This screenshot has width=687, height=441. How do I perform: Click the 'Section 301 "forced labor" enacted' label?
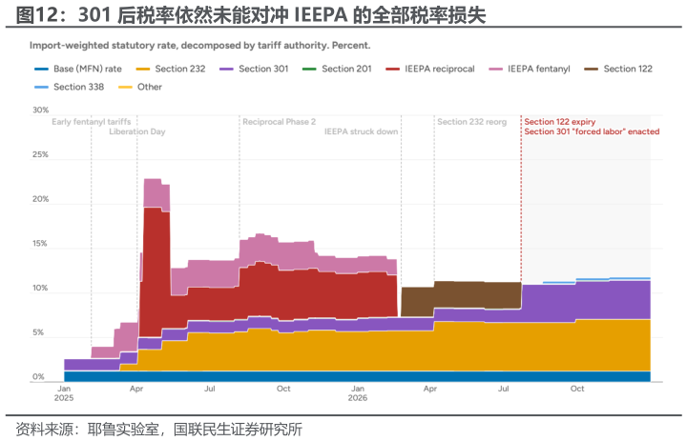tap(592, 131)
